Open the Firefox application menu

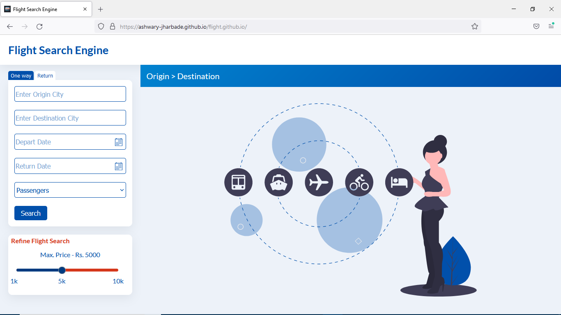551,26
